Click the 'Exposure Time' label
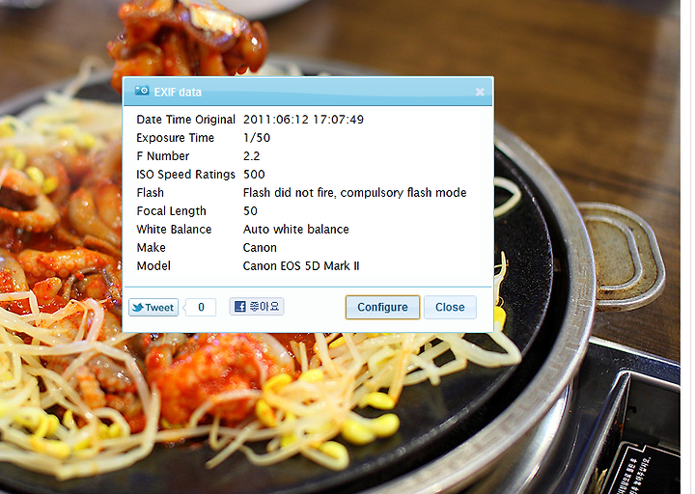 [x=175, y=138]
